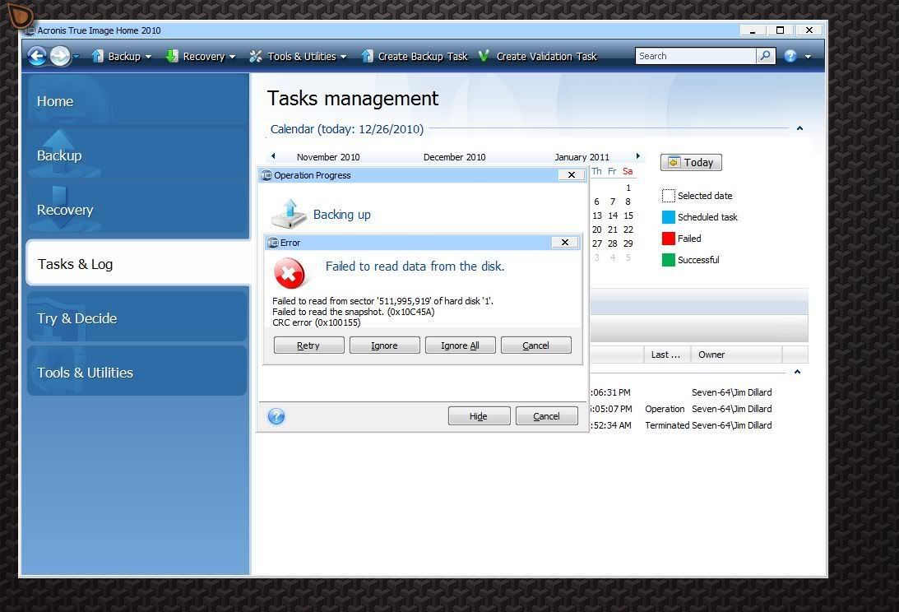The height and width of the screenshot is (612, 899).
Task: Expand the help dropdown arrow
Action: click(808, 56)
